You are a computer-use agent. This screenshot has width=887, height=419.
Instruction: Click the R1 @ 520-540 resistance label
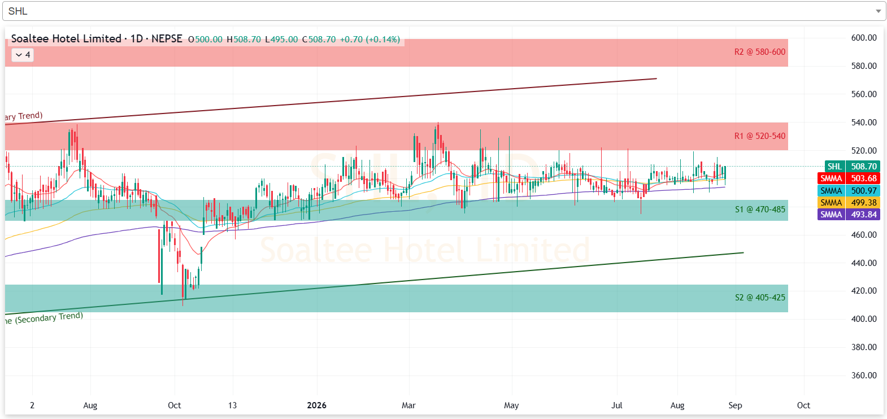click(x=759, y=136)
